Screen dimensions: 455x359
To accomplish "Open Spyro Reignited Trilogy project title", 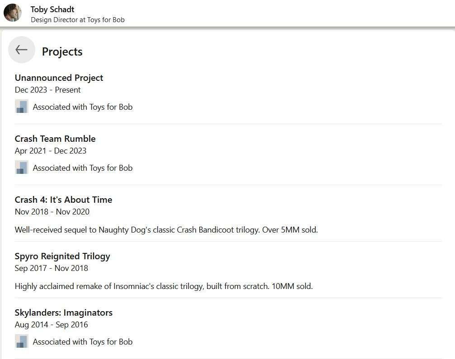I will pyautogui.click(x=62, y=256).
